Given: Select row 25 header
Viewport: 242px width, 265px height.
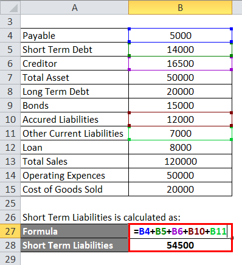Looking at the screenshot, I should [x=10, y=203].
